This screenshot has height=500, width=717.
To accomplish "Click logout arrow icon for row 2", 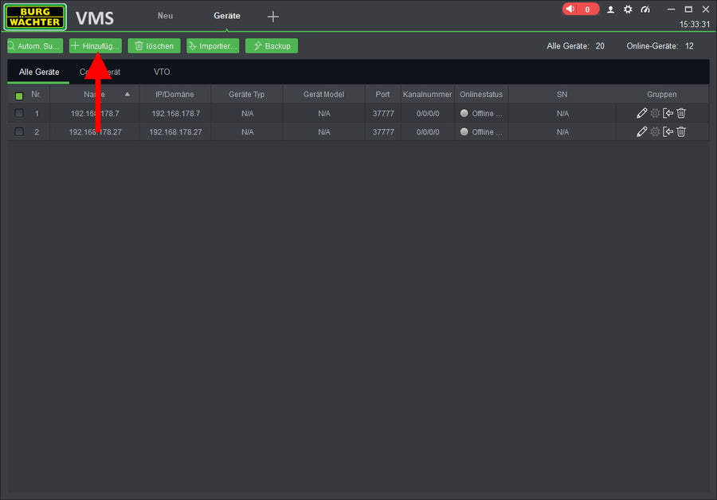I will (668, 132).
